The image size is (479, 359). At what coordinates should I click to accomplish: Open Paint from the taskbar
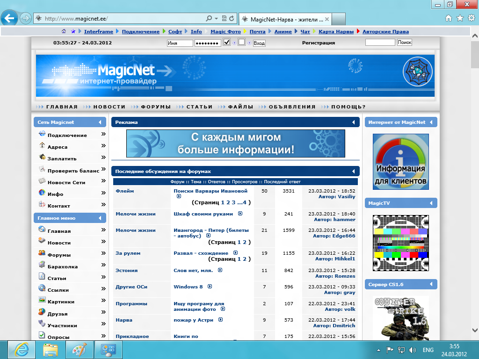click(80, 350)
